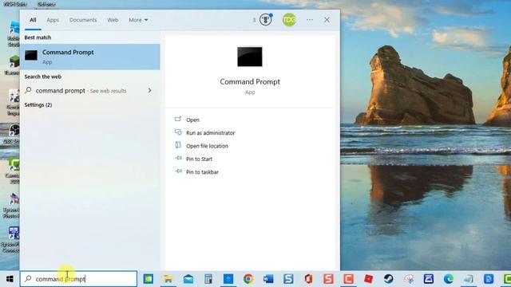The width and height of the screenshot is (511, 287).
Task: Open Microsoft Word from the taskbar
Action: [x=268, y=279]
